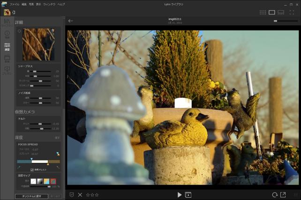Image resolution: width=301 pixels, height=200 pixels.
Task: Click the オリジナルに戻す button
Action: pos(31,196)
